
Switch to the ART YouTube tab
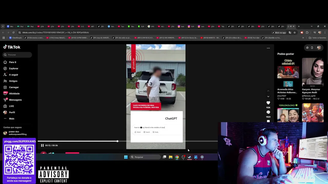point(91,26)
